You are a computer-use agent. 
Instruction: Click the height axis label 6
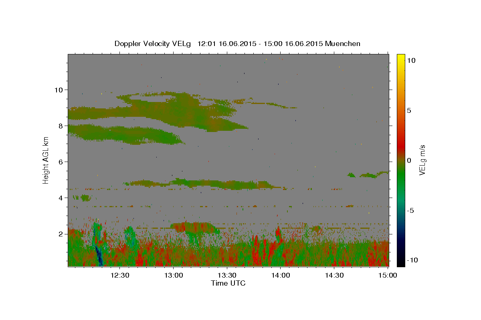pos(61,162)
